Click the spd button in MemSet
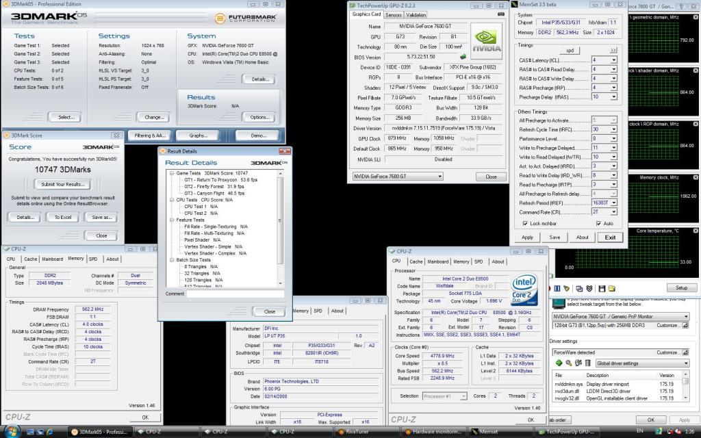Image resolution: width=701 pixels, height=438 pixels. 570,50
